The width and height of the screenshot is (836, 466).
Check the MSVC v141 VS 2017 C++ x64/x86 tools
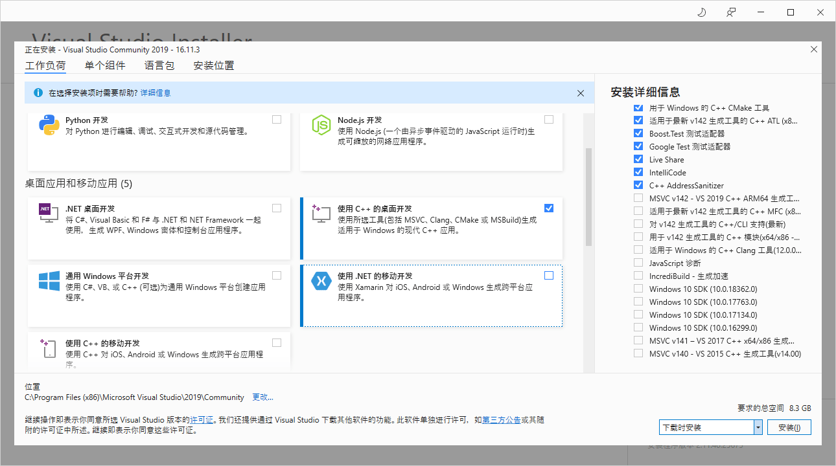tap(638, 340)
